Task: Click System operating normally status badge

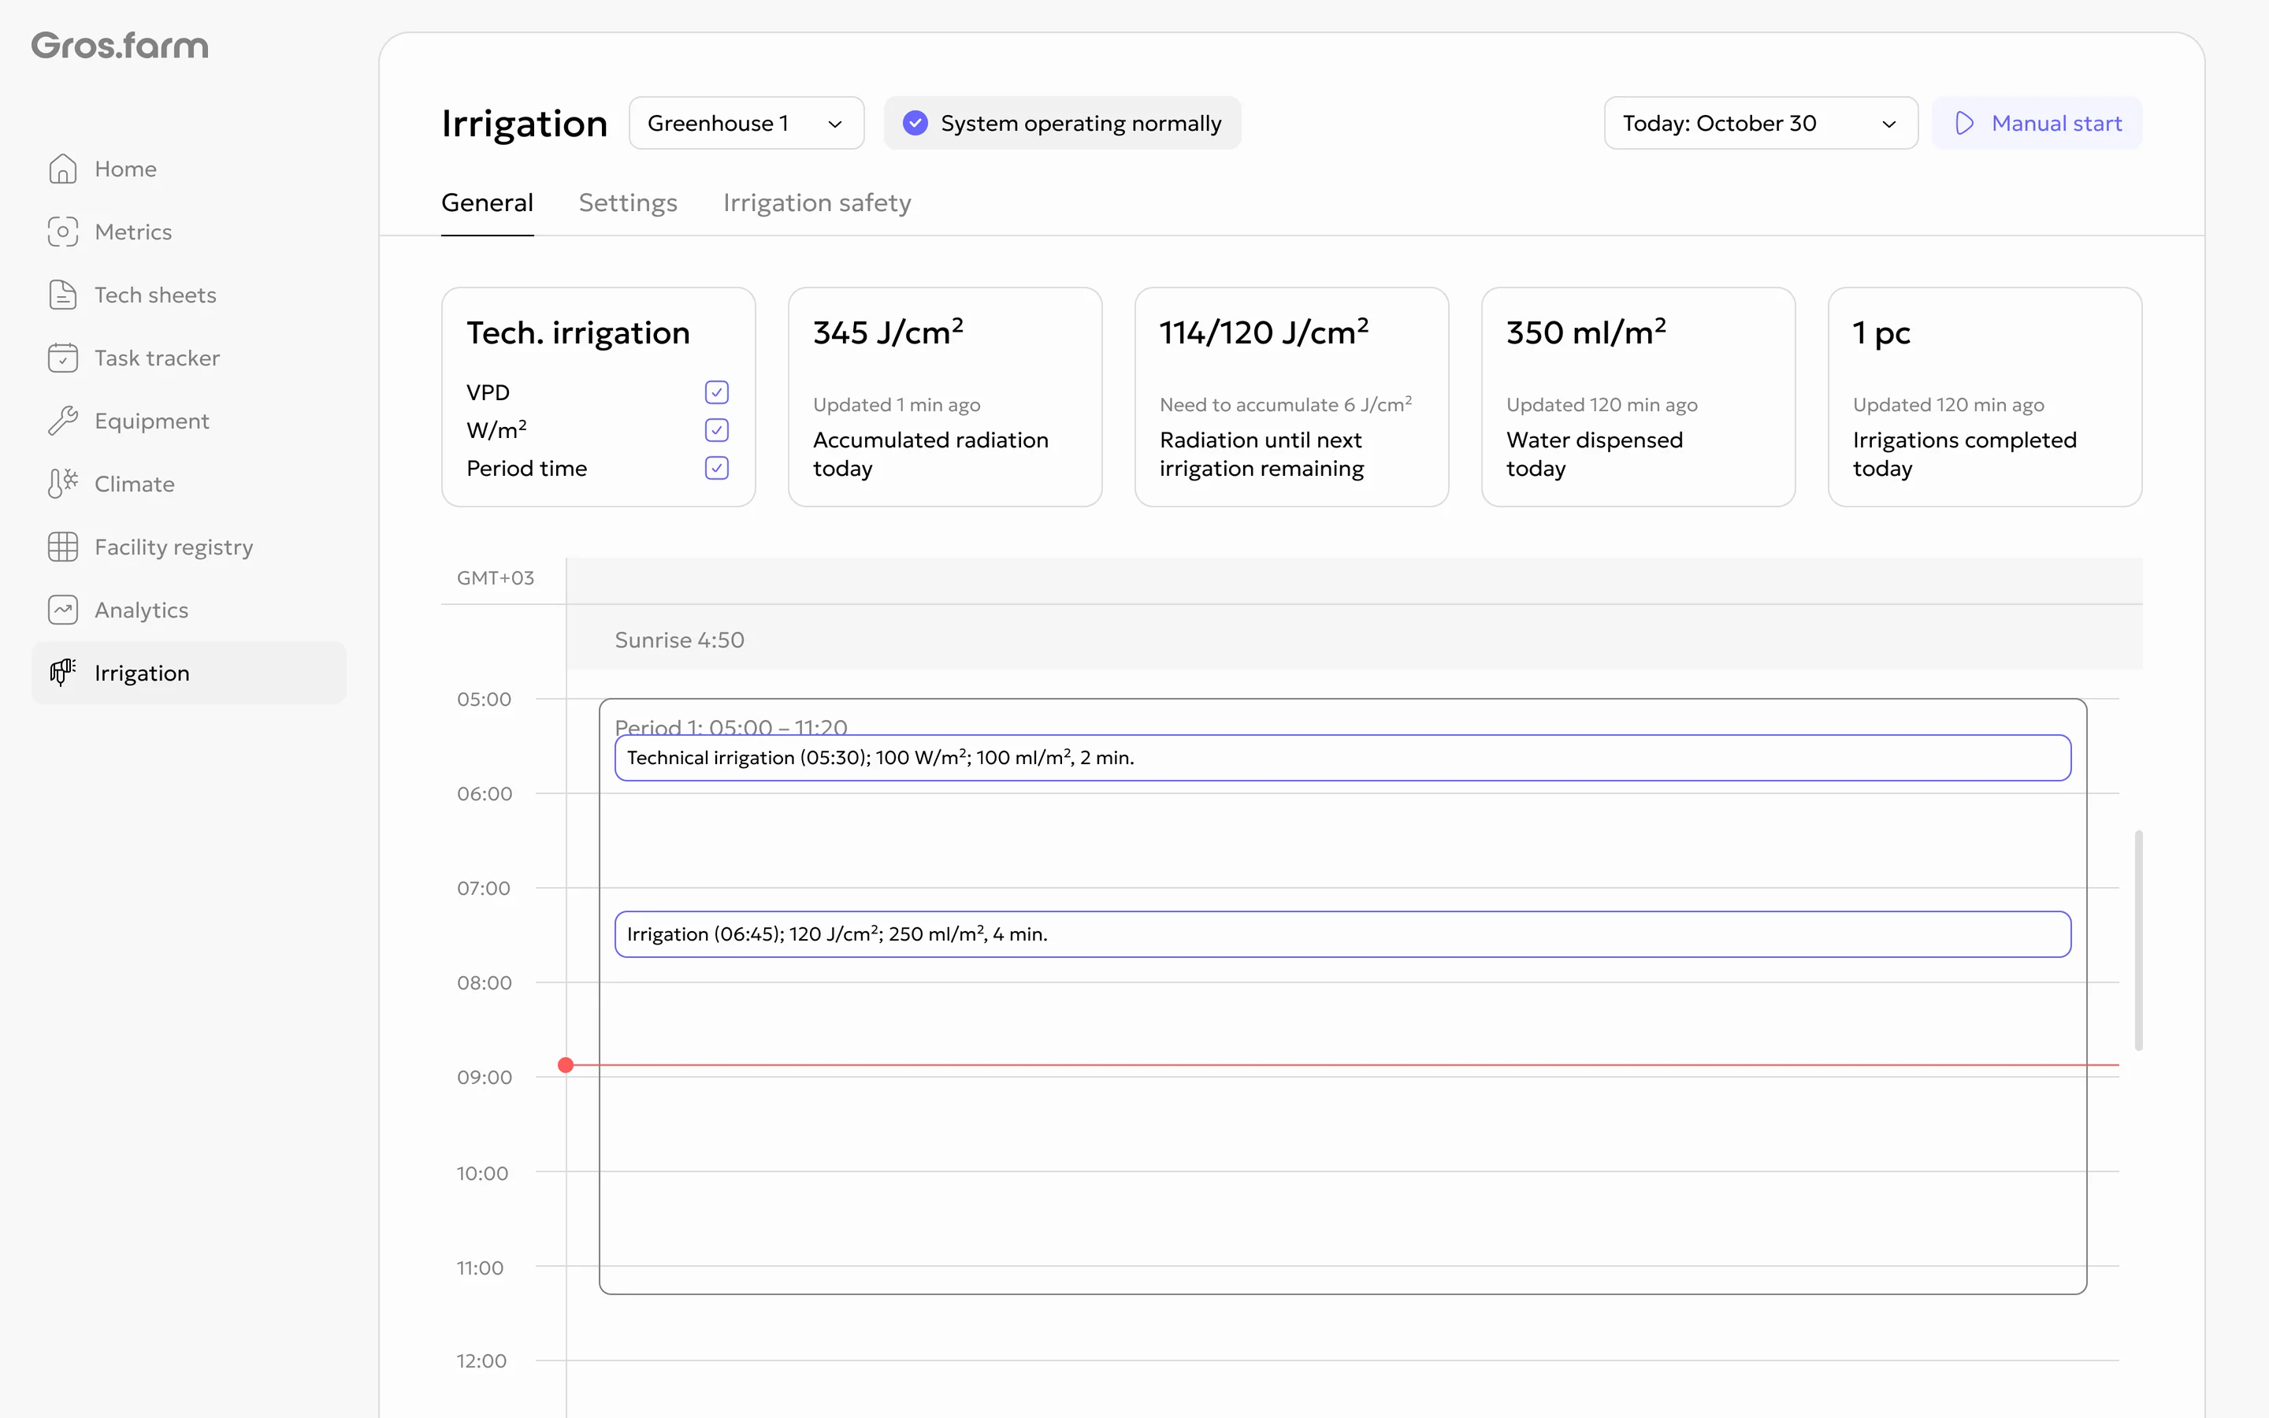Action: tap(1062, 123)
